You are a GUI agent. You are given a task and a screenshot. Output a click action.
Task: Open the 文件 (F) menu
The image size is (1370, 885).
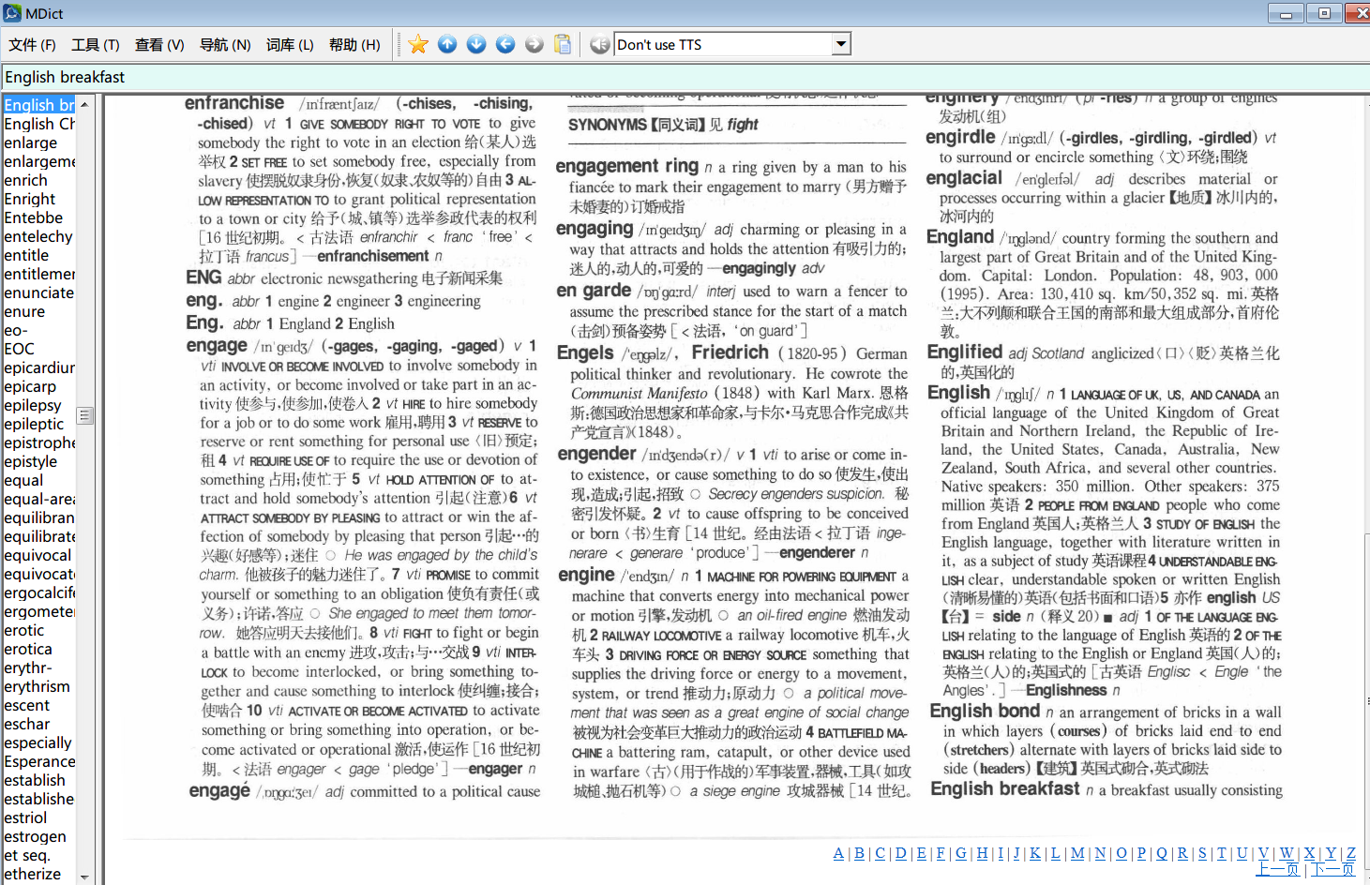(32, 44)
